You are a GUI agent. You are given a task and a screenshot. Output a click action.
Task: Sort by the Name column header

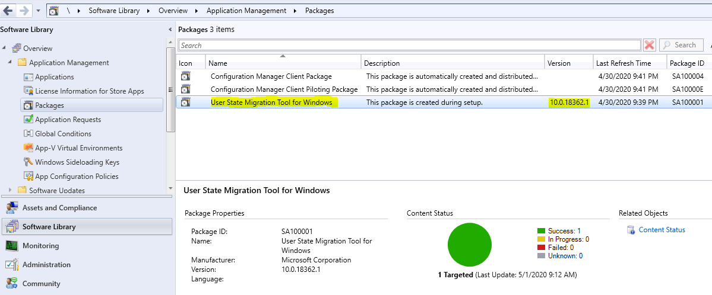pyautogui.click(x=283, y=63)
